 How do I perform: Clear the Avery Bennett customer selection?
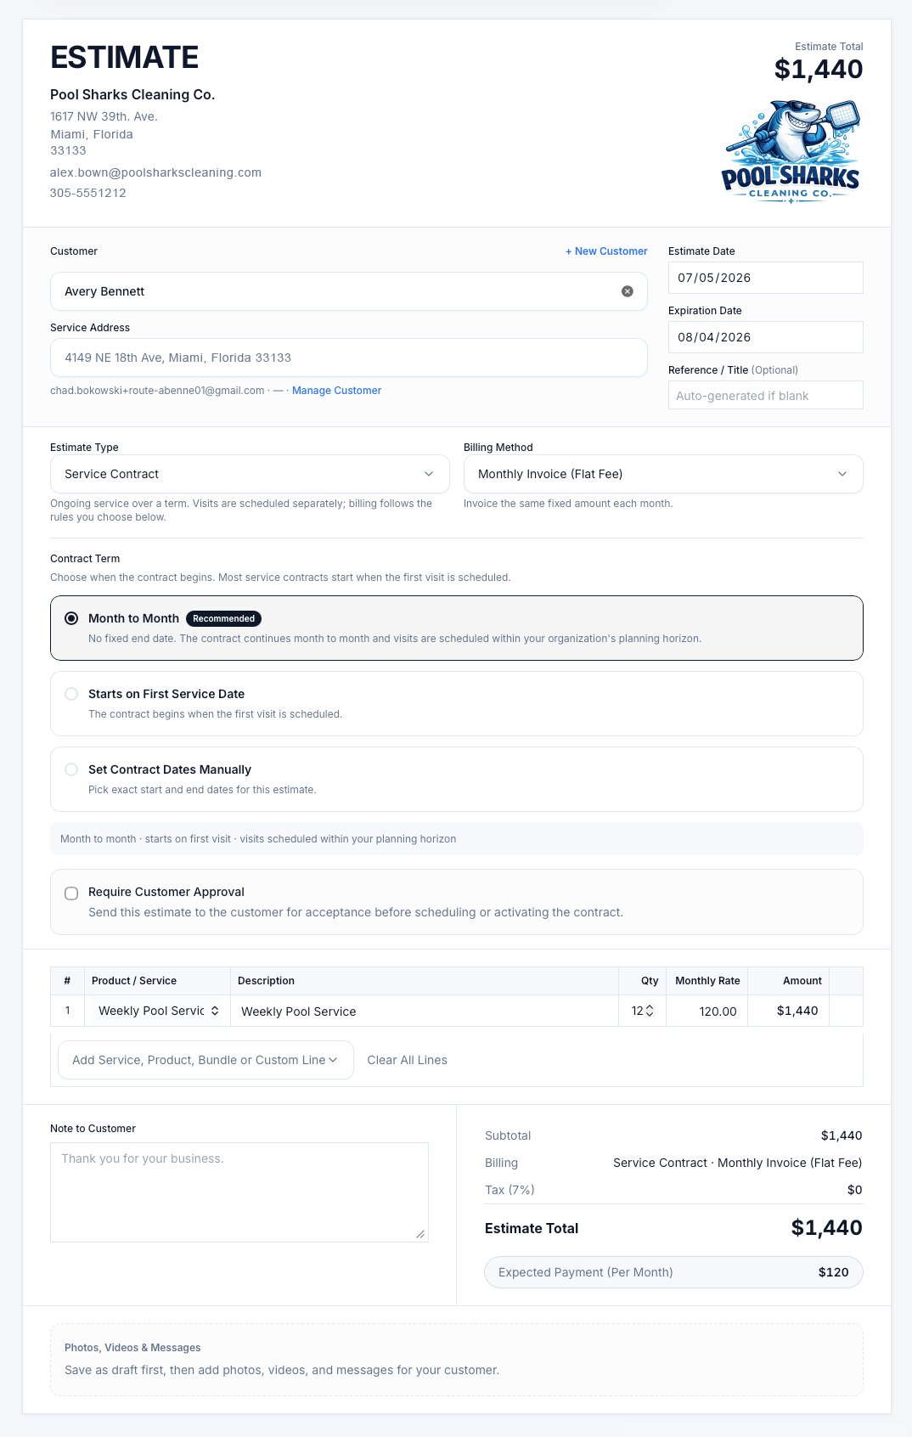[628, 291]
